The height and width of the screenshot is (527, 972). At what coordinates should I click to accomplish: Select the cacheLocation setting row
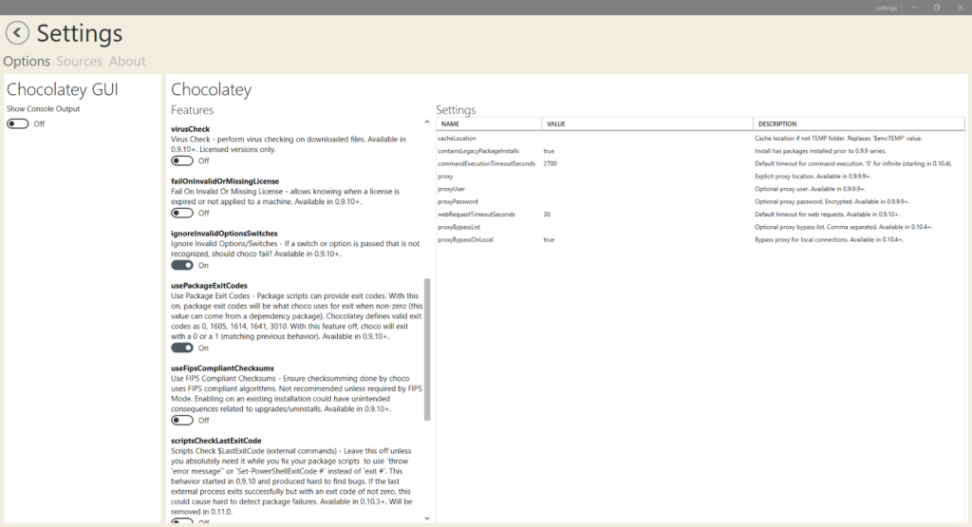[701, 139]
